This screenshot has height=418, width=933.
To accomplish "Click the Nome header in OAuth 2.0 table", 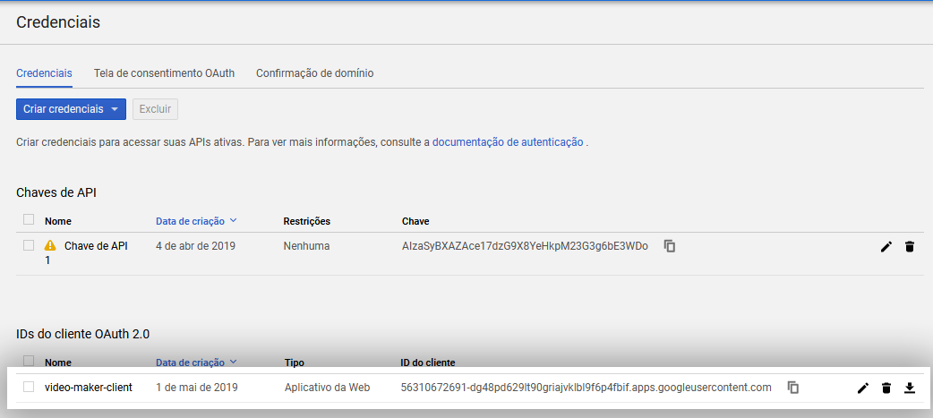I will click(57, 363).
